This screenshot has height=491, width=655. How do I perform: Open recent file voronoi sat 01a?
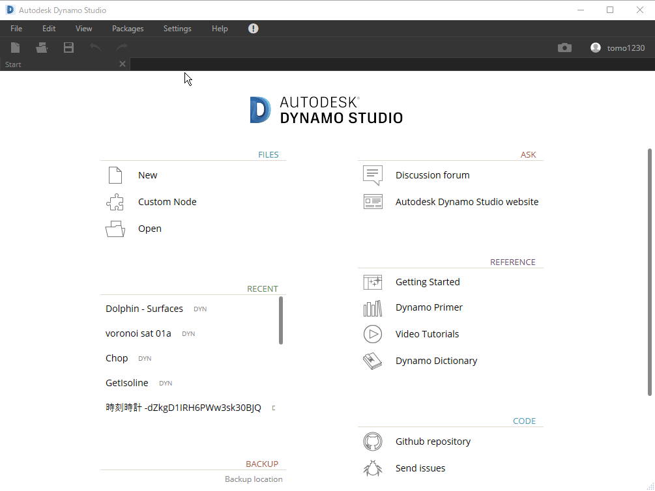138,333
